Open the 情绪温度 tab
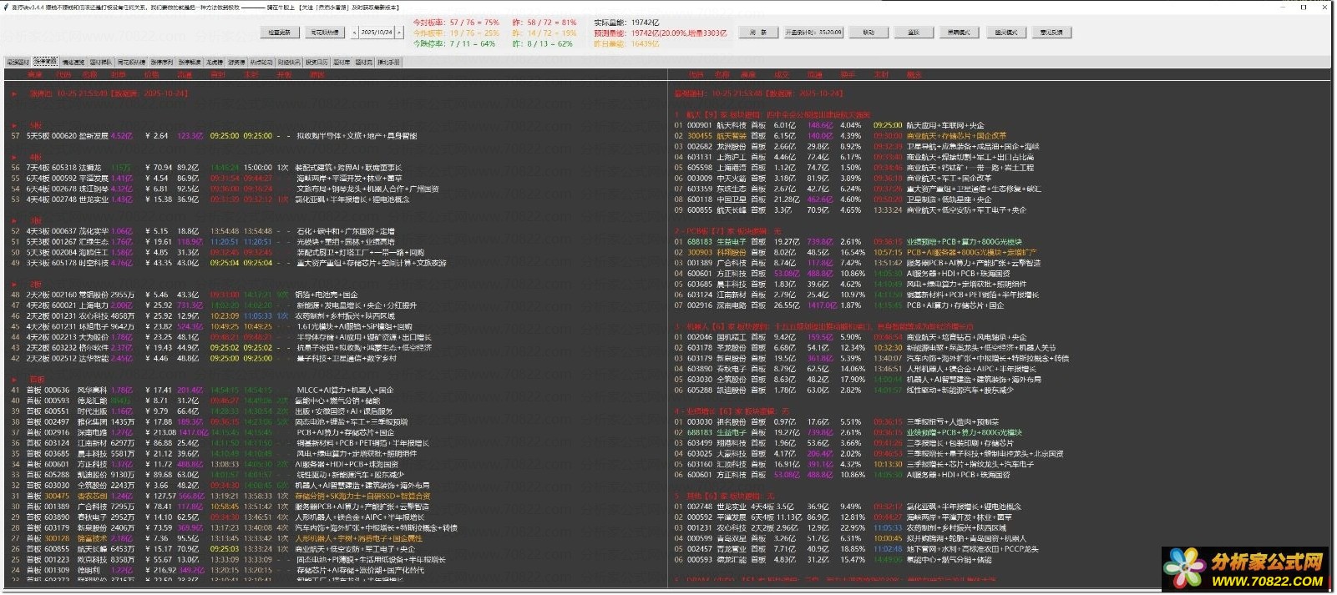Screen dimensions: 1337x595 [x=73, y=63]
